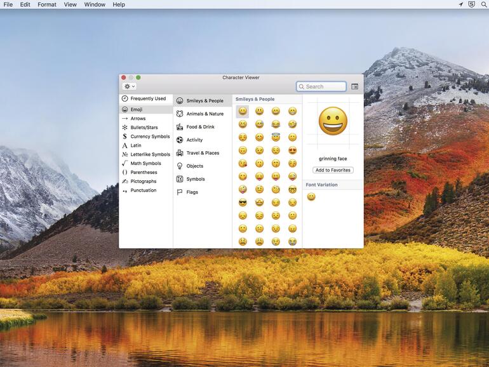This screenshot has height=367, width=489.
Task: Choose the Symbols subcategory
Action: tap(203, 179)
